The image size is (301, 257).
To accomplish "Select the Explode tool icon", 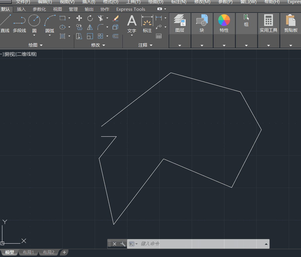I will [x=115, y=27].
